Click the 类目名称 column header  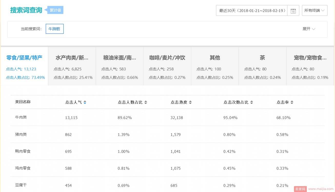tap(23, 102)
